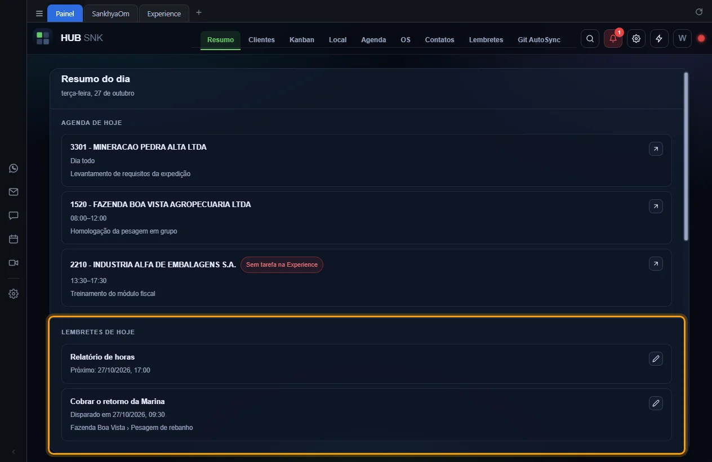Open the mail envelope sidebar icon
The width and height of the screenshot is (712, 462).
14,192
